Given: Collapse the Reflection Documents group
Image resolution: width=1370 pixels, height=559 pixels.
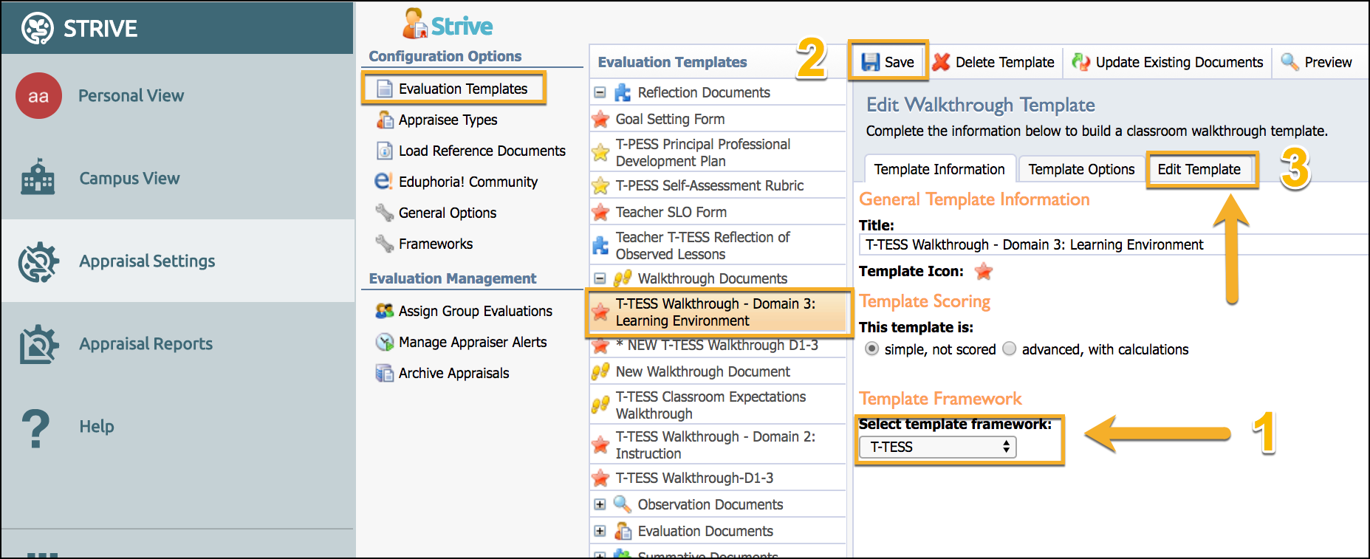Looking at the screenshot, I should pos(600,93).
